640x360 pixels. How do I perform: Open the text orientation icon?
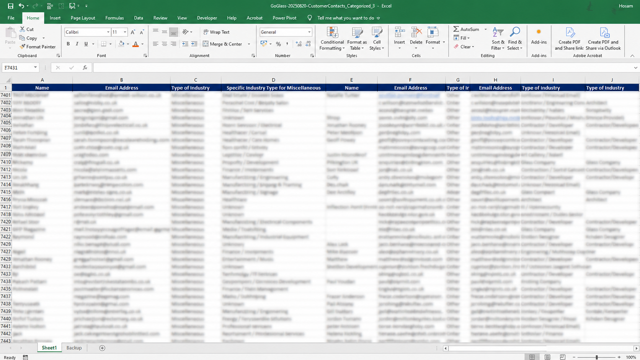(185, 32)
